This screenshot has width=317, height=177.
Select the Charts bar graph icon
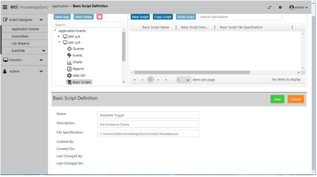[69, 62]
